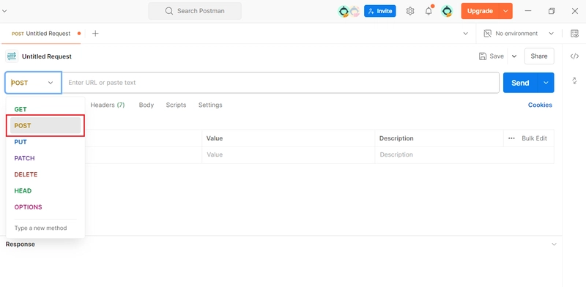Expand the Upgrade button dropdown arrow
The height and width of the screenshot is (287, 586).
point(505,11)
